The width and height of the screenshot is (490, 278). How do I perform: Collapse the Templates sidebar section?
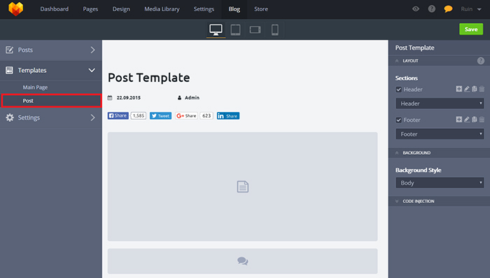(x=51, y=70)
